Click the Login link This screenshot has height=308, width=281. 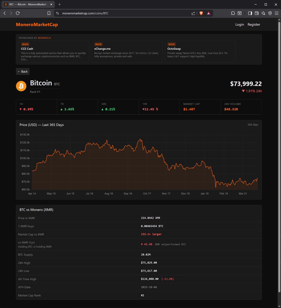[x=240, y=25]
